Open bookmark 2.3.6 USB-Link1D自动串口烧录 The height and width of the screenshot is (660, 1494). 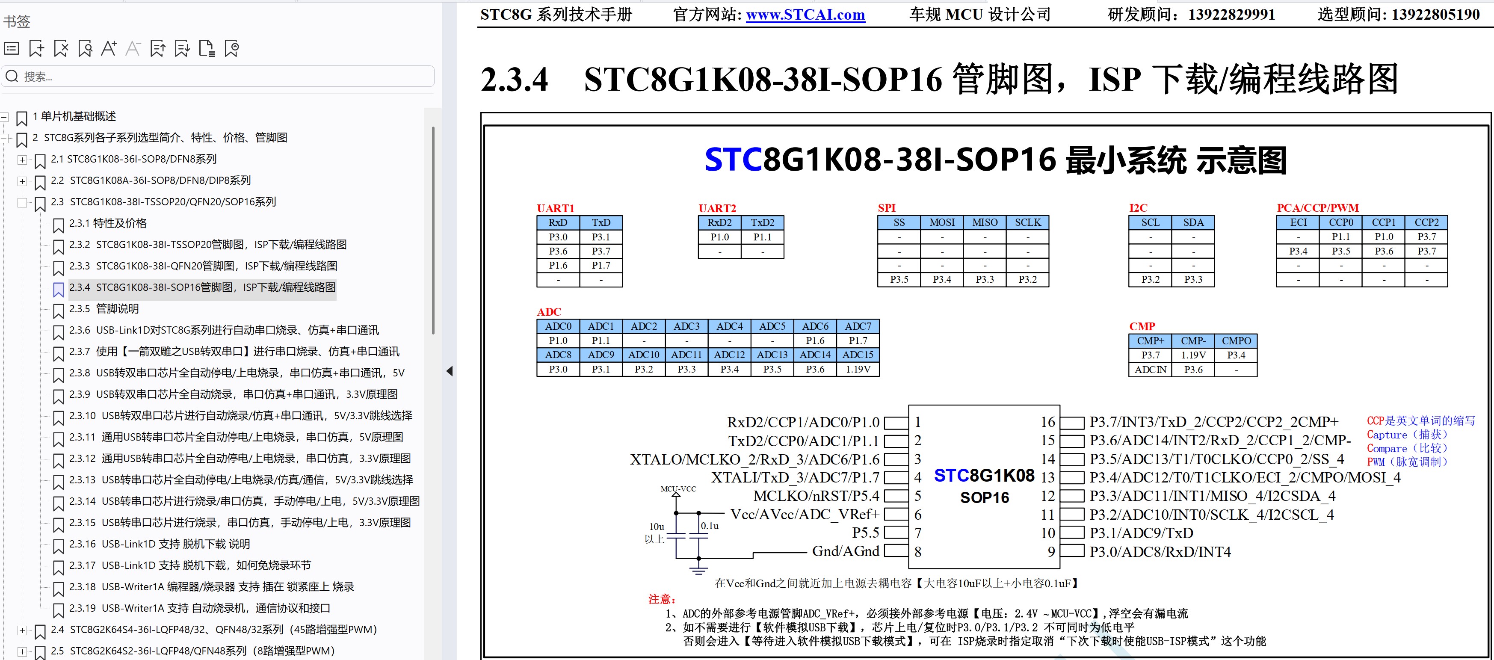[x=224, y=331]
